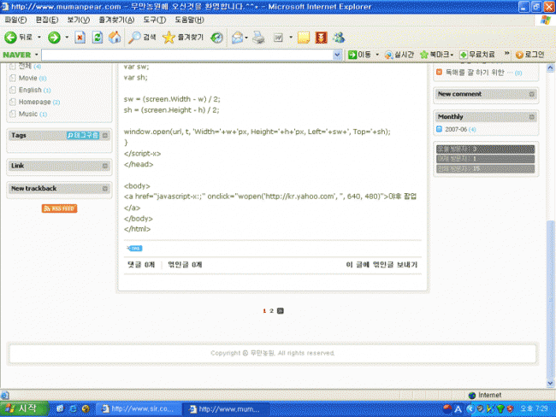This screenshot has width=556, height=417.
Task: Collapse the Link panel toggle
Action: pyautogui.click(x=105, y=166)
